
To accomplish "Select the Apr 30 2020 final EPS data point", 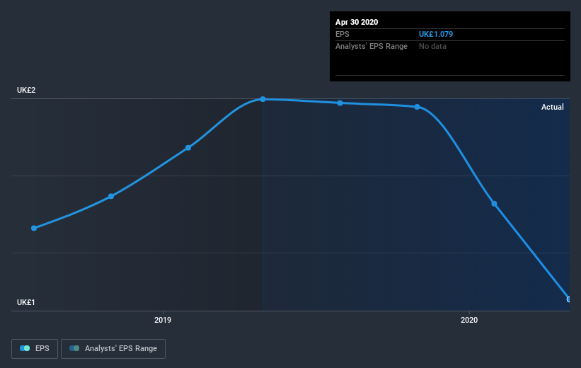I will (x=568, y=299).
